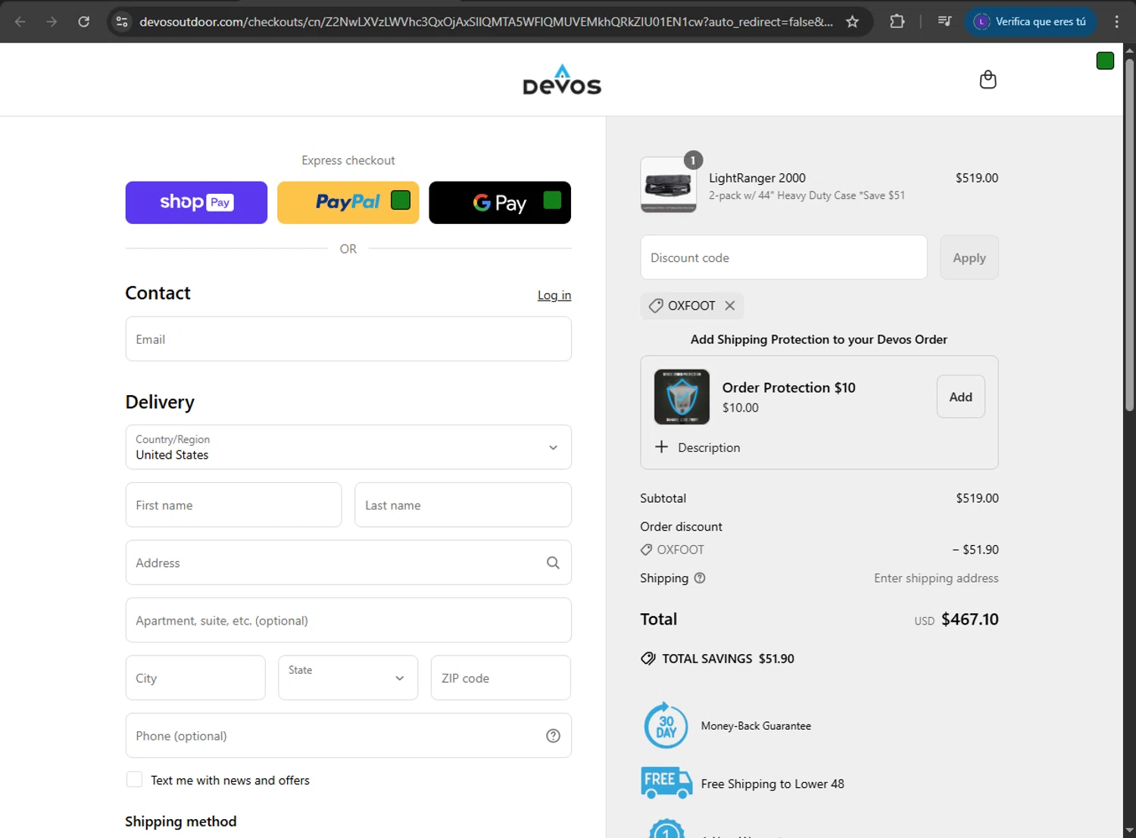Click the Free Shipping to Lower 48 text

pos(772,784)
